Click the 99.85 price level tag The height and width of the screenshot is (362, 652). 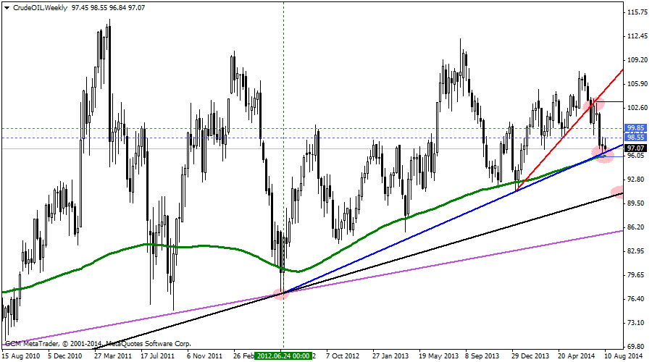pyautogui.click(x=636, y=128)
